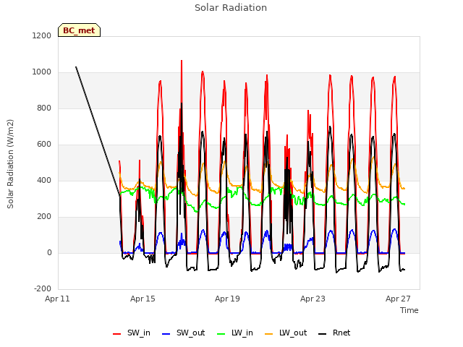Click the 1200 y-axis tick label
The height and width of the screenshot is (347, 463).
click(x=42, y=35)
